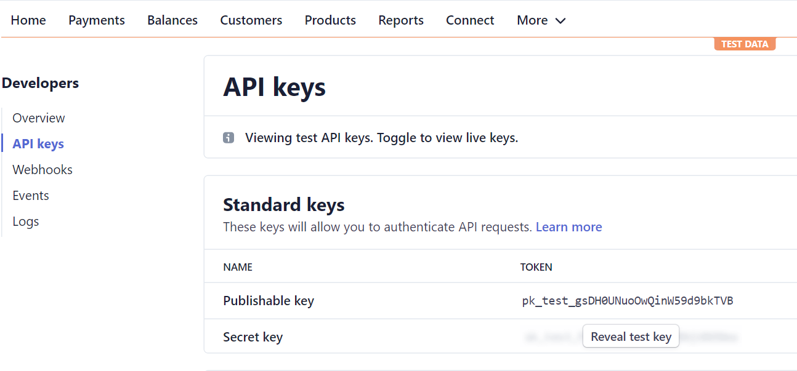Open Developers Overview in sidebar

(x=39, y=118)
